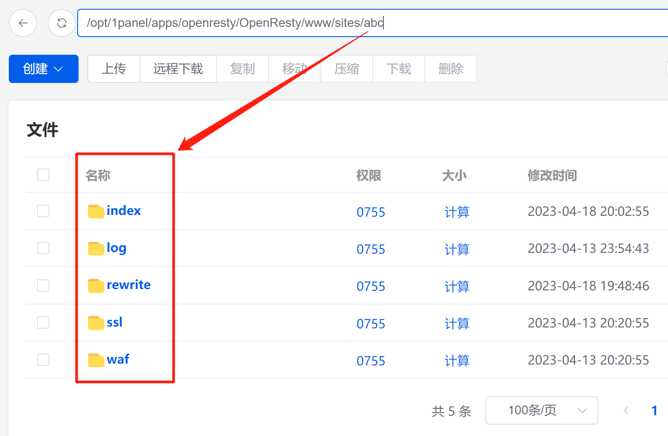Click the file path input field
The image size is (668, 436).
click(309, 23)
